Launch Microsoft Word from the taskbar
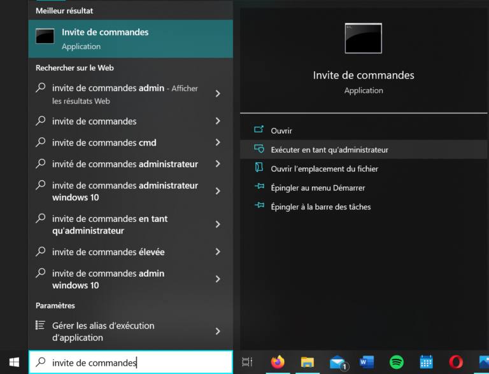489x374 pixels. 367,362
